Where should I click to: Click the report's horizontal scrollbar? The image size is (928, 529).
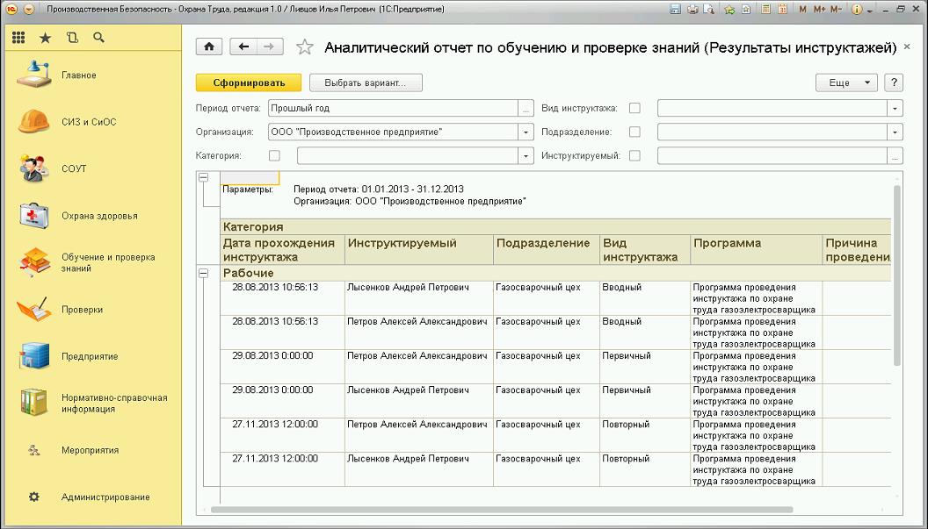tap(501, 510)
